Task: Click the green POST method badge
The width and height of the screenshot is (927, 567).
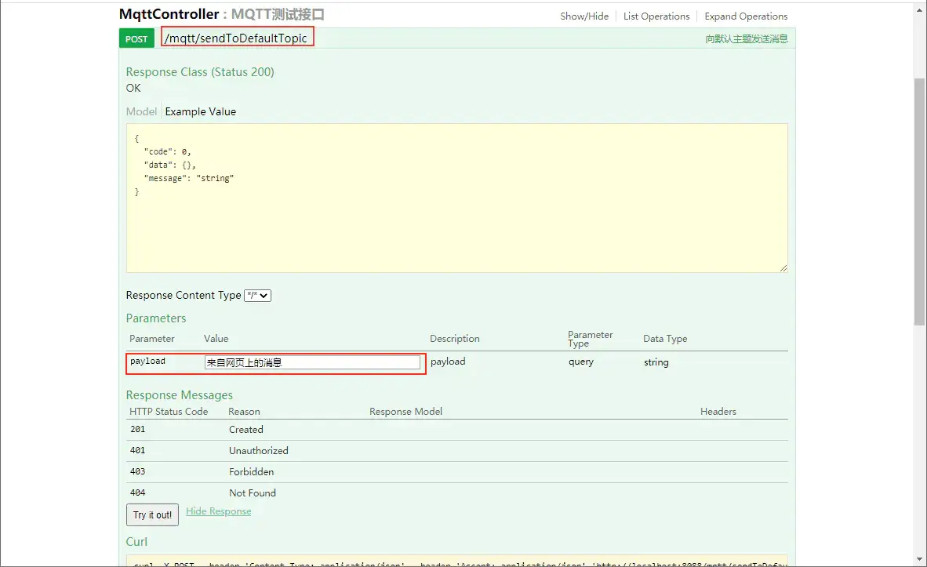Action: pyautogui.click(x=136, y=39)
